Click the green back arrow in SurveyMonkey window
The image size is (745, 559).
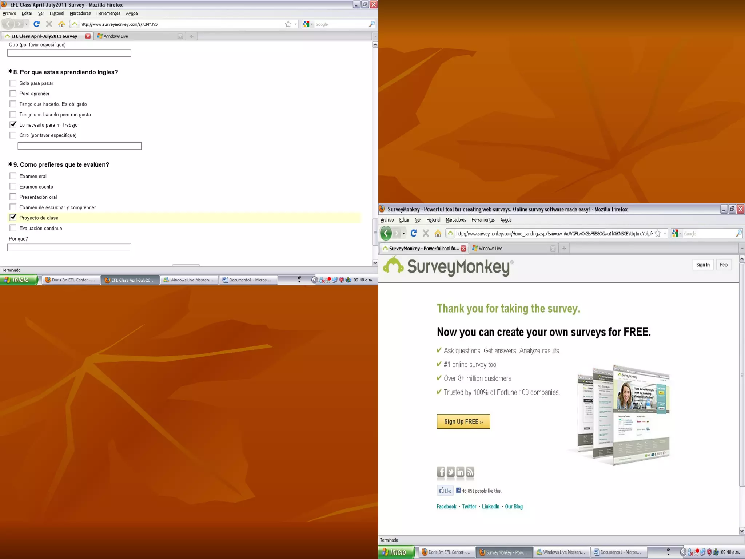[386, 233]
